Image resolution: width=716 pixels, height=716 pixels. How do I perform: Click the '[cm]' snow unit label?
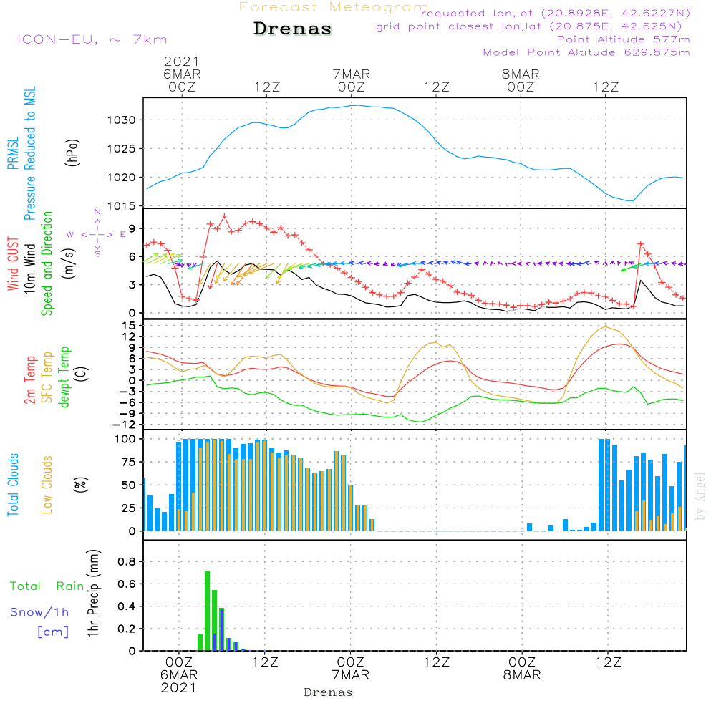(53, 632)
